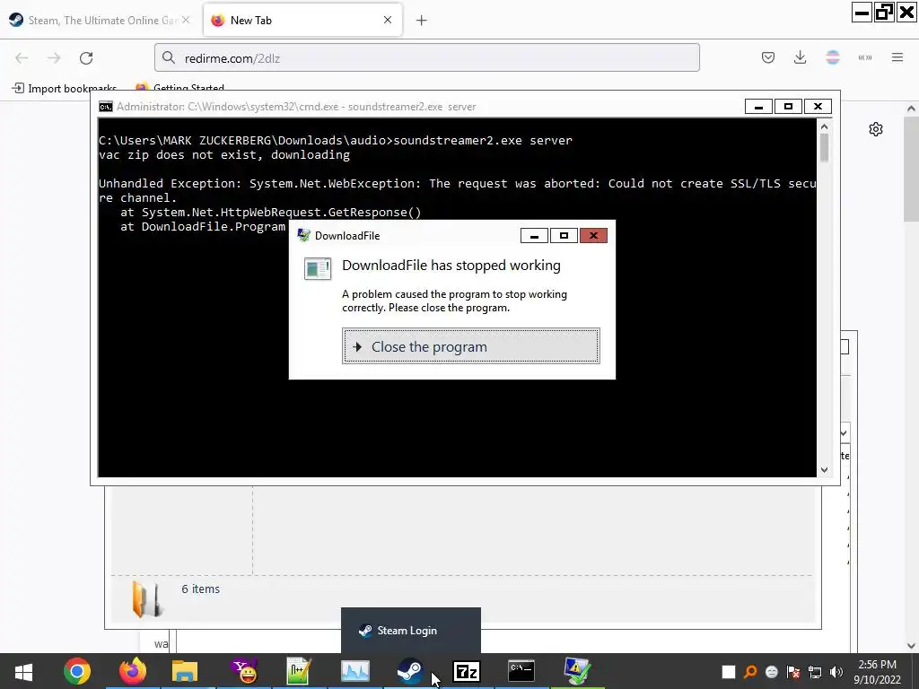The height and width of the screenshot is (689, 919).
Task: Close the New Tab browser tab
Action: pyautogui.click(x=388, y=20)
